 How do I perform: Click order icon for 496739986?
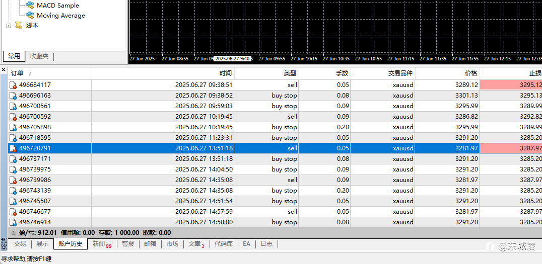click(x=13, y=180)
